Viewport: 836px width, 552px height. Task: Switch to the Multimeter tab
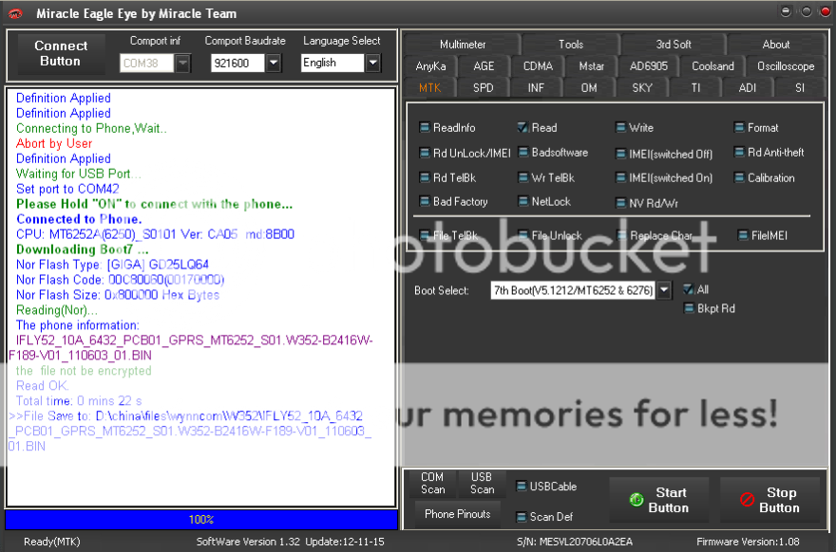click(x=463, y=45)
